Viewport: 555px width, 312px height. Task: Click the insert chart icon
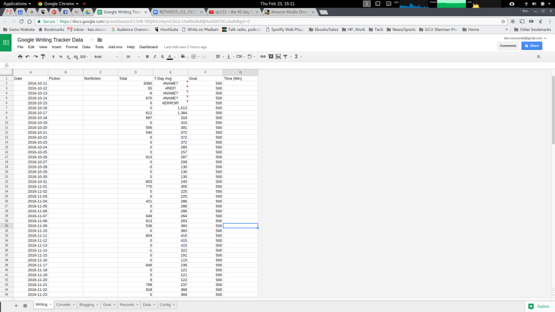tap(278, 56)
